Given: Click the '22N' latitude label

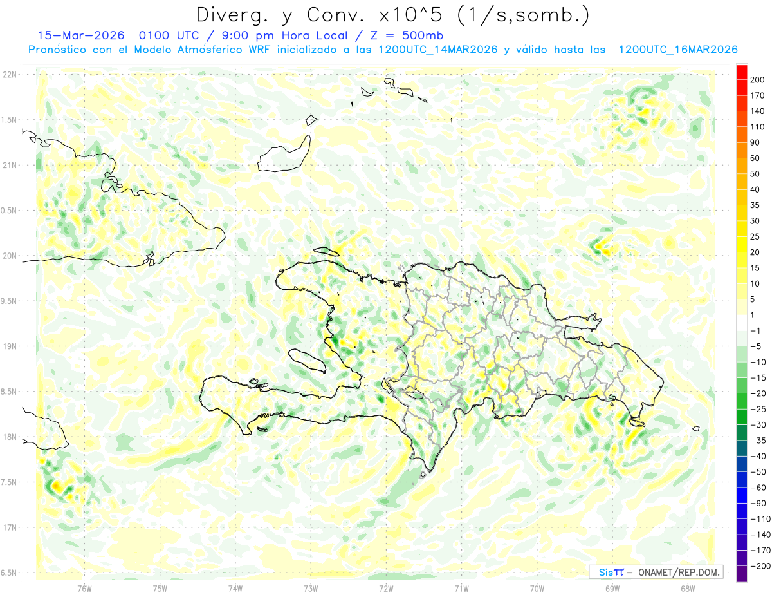Looking at the screenshot, I should [x=9, y=75].
